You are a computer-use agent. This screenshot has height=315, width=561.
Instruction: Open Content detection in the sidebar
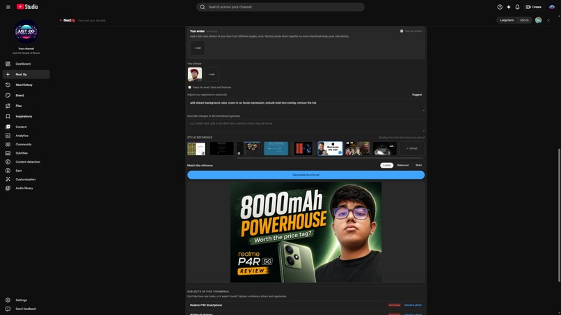pos(26,162)
